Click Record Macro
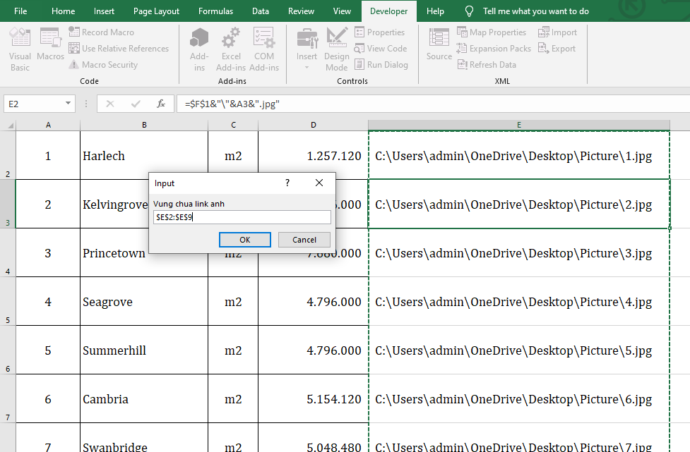This screenshot has width=690, height=452. 101,32
